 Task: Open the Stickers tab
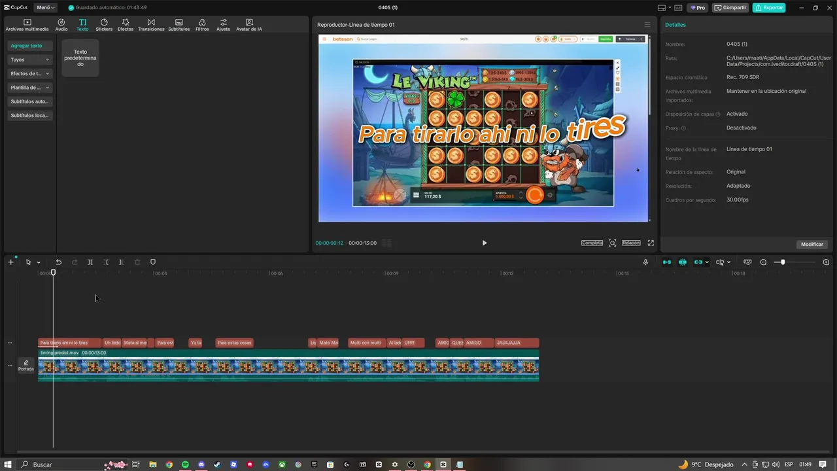coord(104,25)
